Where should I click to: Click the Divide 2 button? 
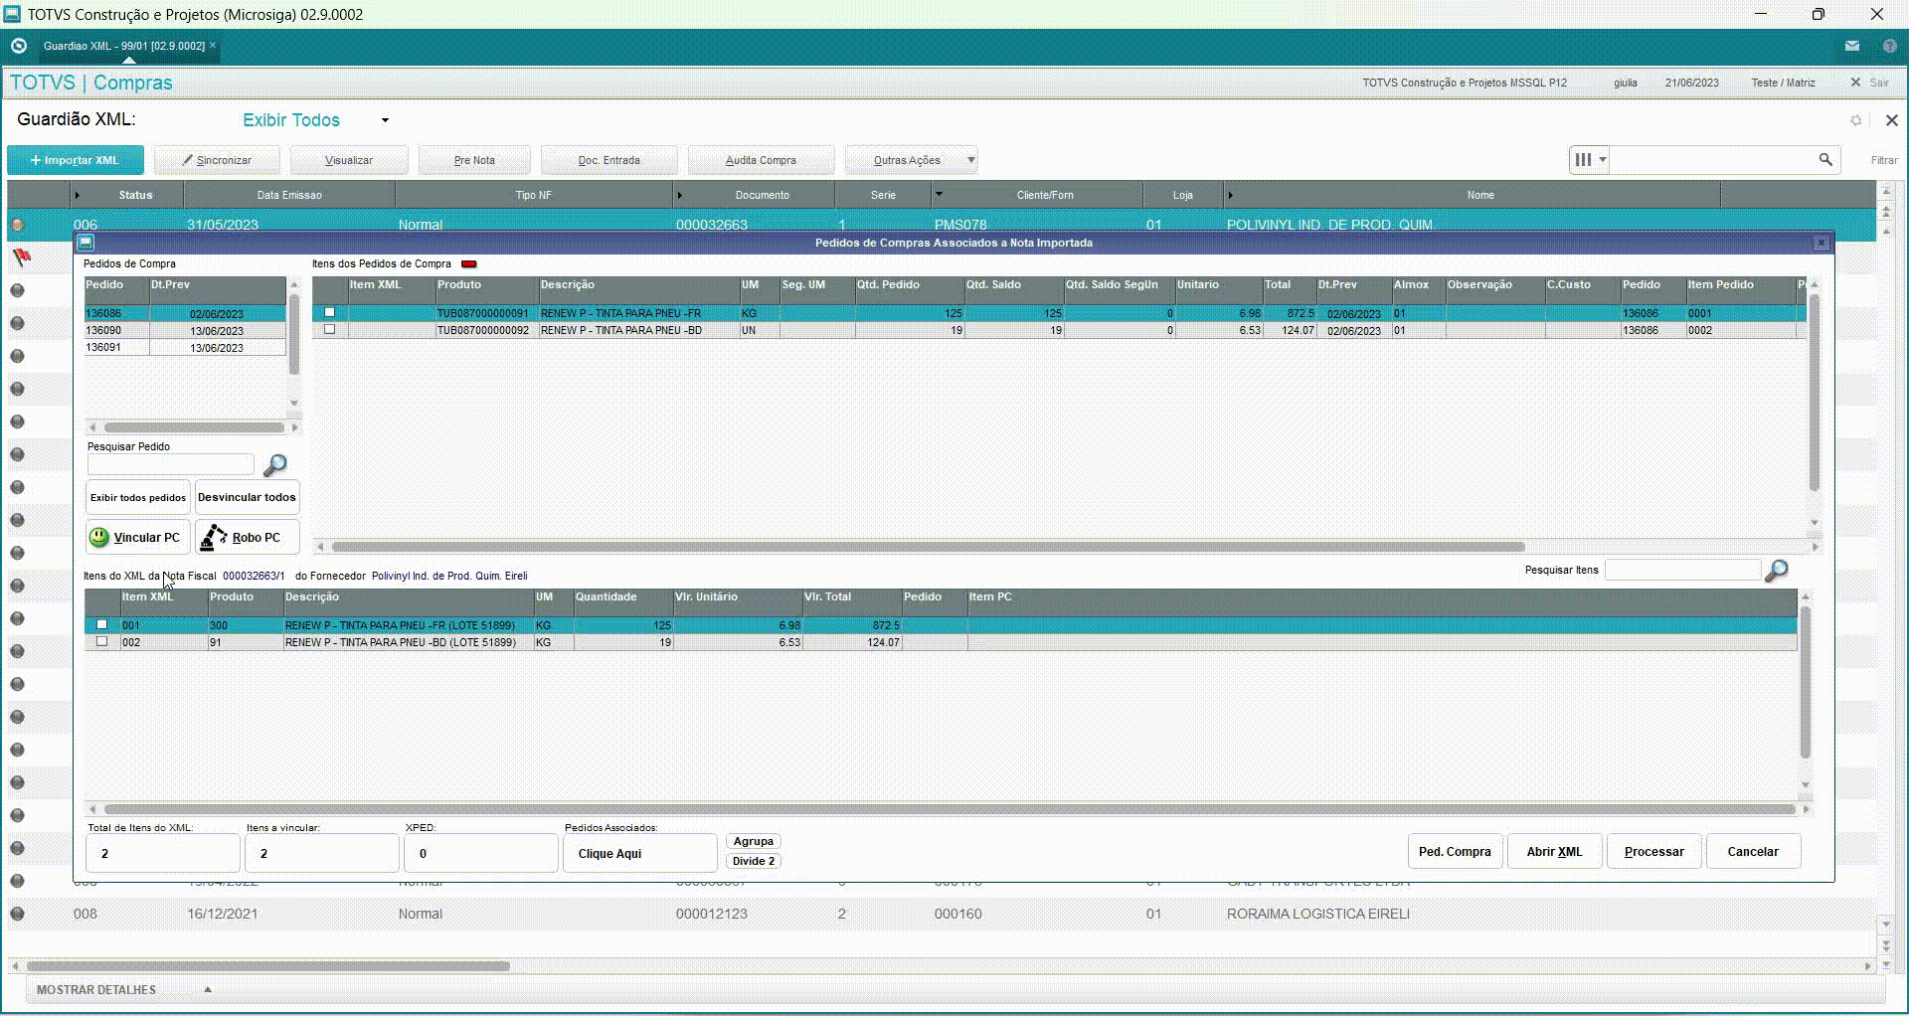point(753,861)
